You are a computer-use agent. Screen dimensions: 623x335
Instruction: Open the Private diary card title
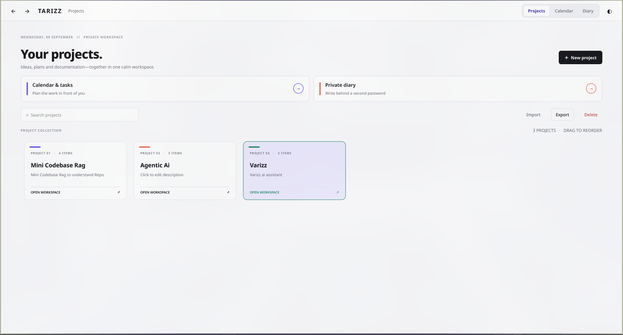[x=340, y=85]
